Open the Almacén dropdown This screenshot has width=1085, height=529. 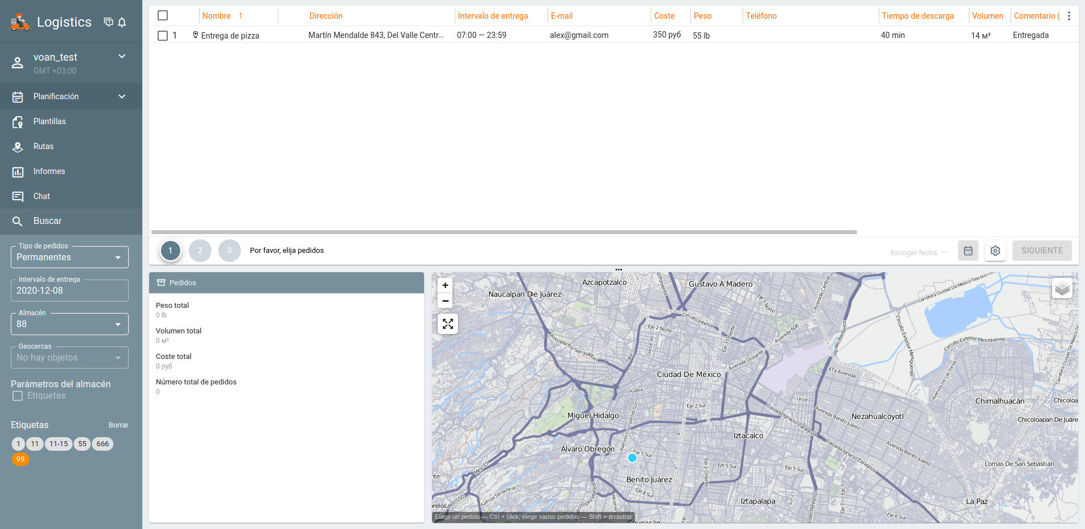click(x=69, y=324)
